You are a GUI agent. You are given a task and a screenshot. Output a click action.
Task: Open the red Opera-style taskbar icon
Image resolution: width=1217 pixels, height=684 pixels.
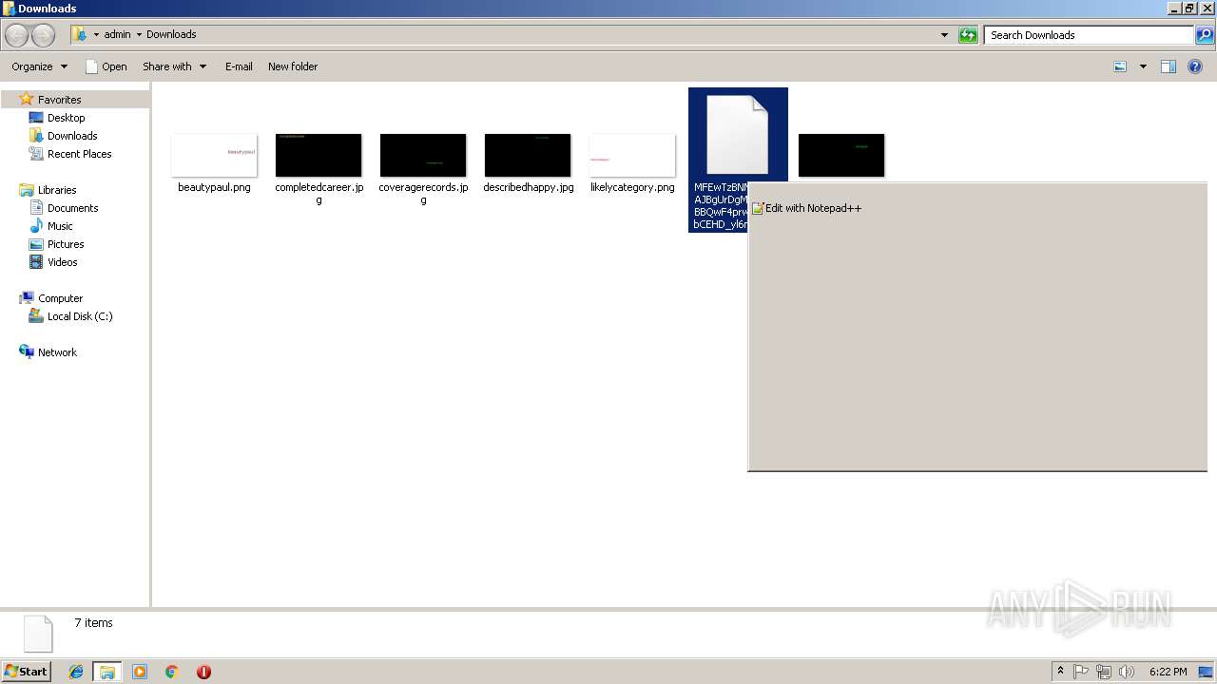click(203, 672)
